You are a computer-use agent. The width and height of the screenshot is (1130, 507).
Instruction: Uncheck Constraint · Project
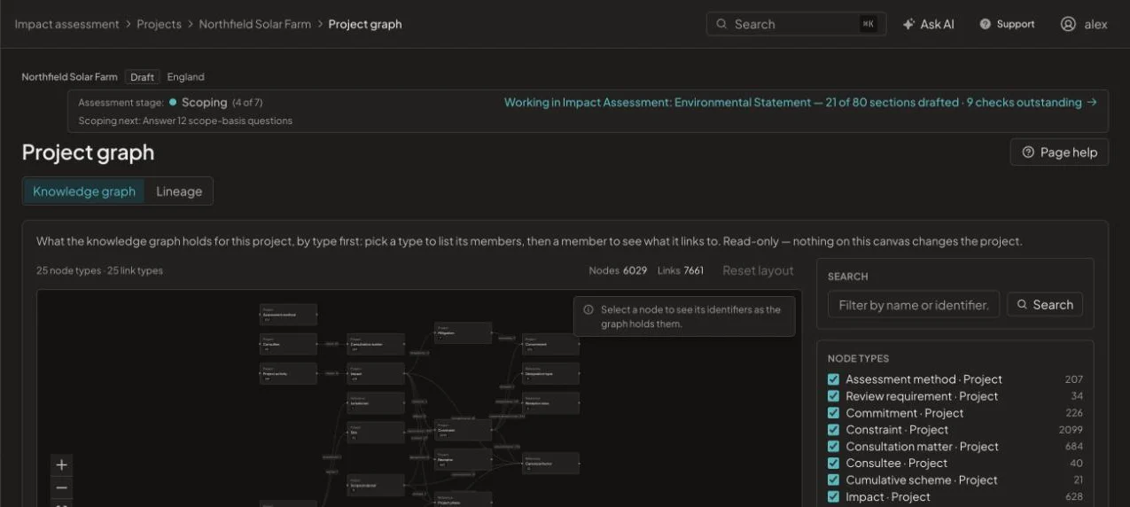[833, 430]
